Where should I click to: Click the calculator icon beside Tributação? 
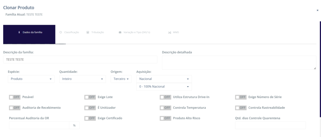pyautogui.click(x=88, y=32)
